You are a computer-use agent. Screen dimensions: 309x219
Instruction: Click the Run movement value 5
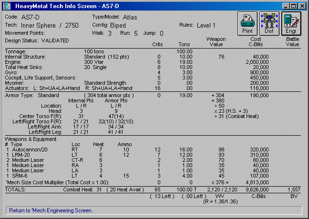135,33
